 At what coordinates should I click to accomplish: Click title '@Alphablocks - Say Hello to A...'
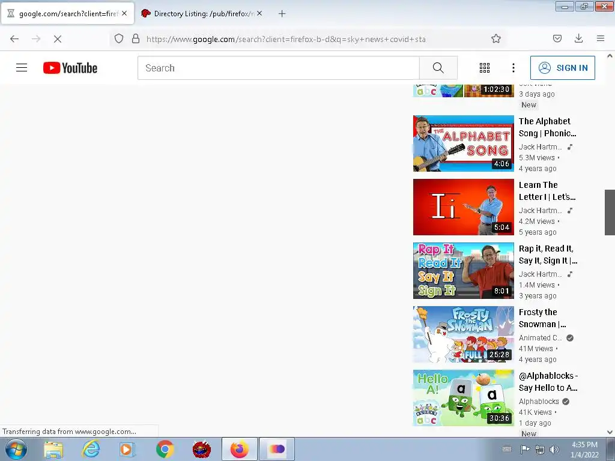[x=548, y=382]
